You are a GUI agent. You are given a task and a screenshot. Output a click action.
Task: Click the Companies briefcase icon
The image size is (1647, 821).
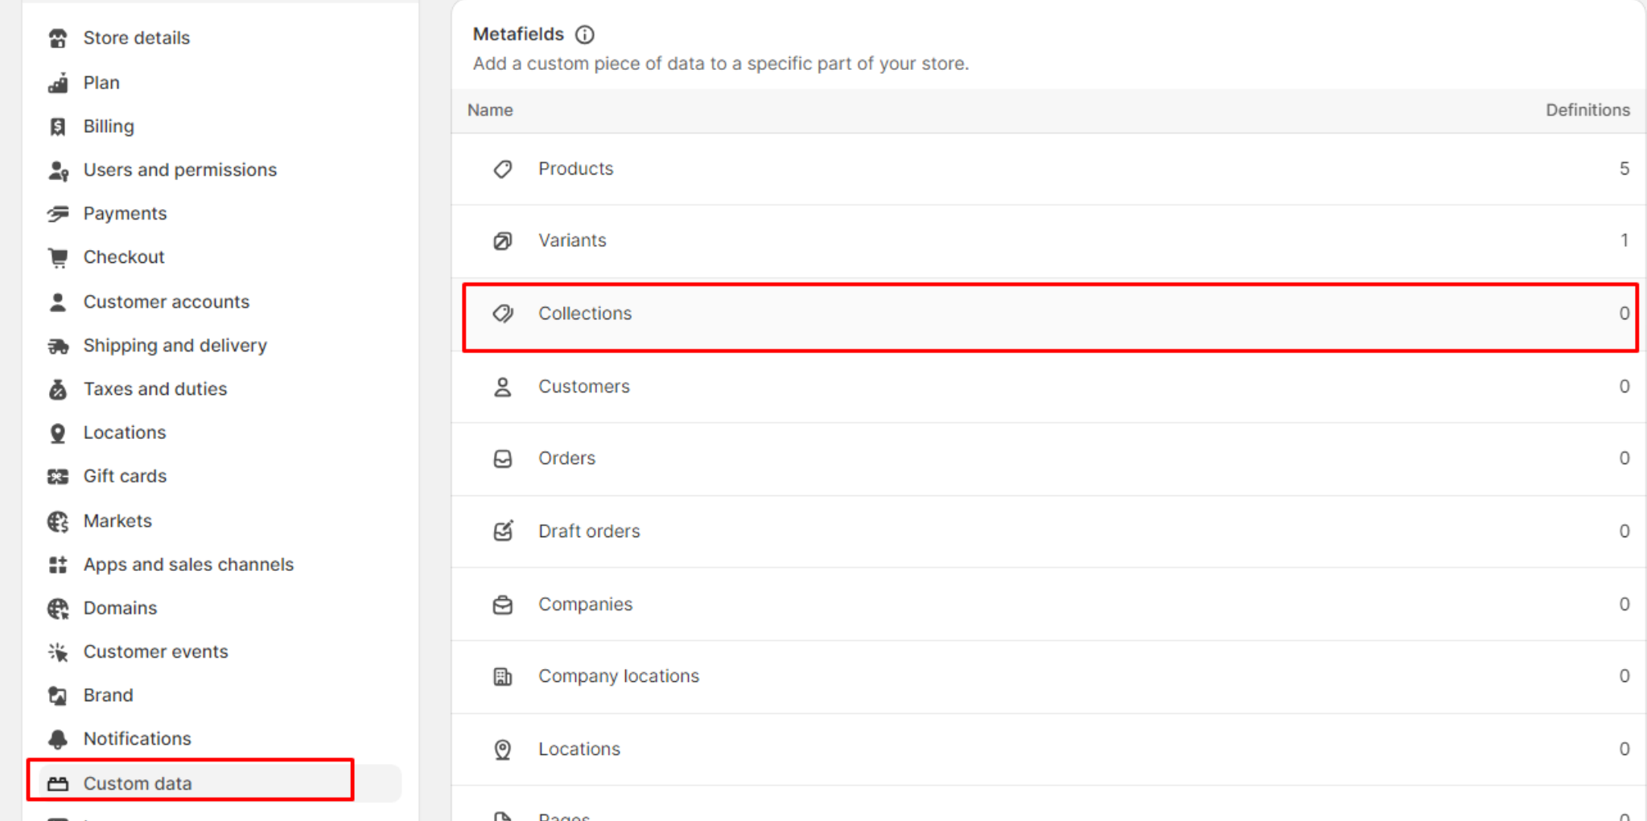pyautogui.click(x=503, y=605)
